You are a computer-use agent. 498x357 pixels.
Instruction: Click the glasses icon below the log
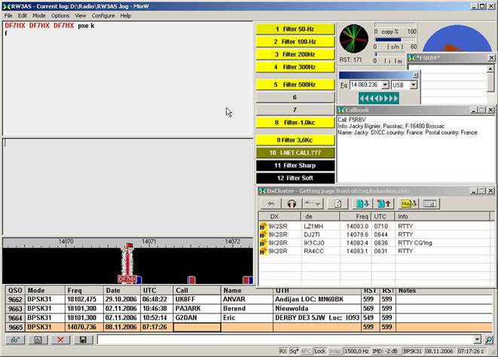[x=15, y=340]
